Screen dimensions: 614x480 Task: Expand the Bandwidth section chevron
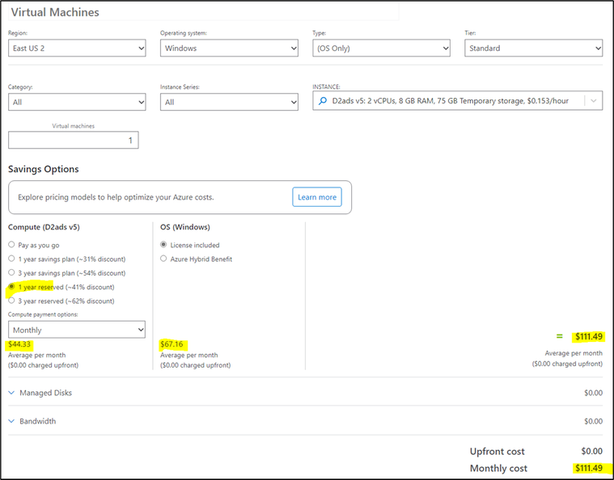coord(11,421)
